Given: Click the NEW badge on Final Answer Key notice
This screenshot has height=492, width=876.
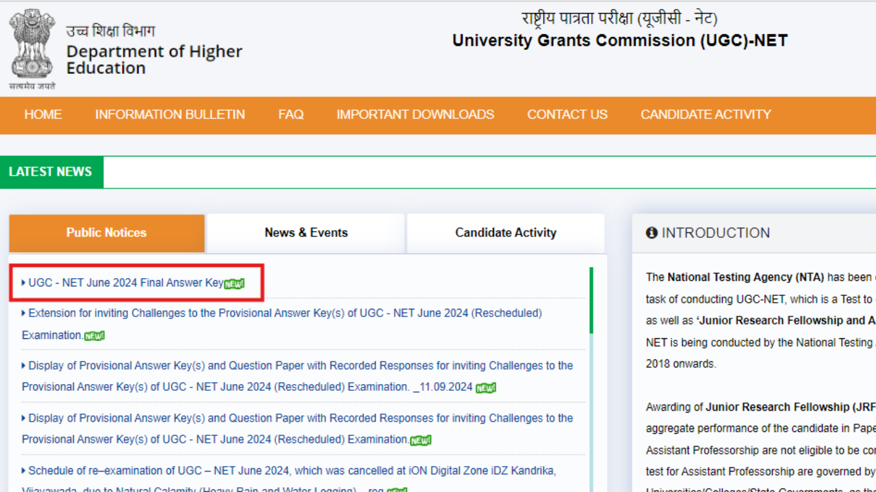Looking at the screenshot, I should click(233, 283).
